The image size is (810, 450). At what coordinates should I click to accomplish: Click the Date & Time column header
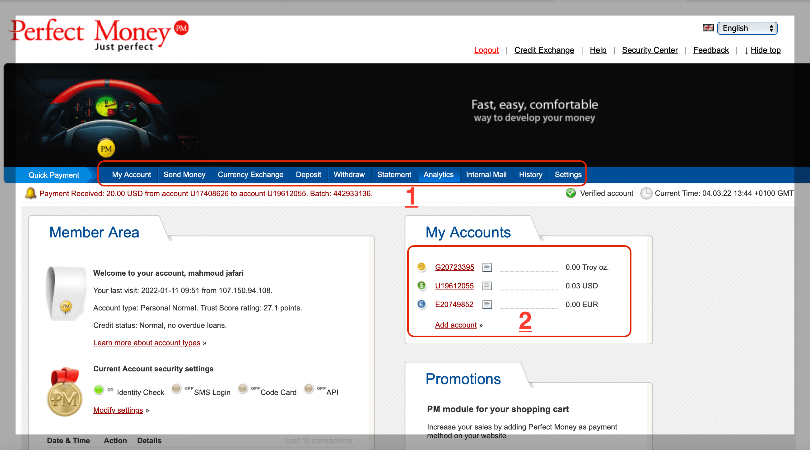(x=68, y=441)
